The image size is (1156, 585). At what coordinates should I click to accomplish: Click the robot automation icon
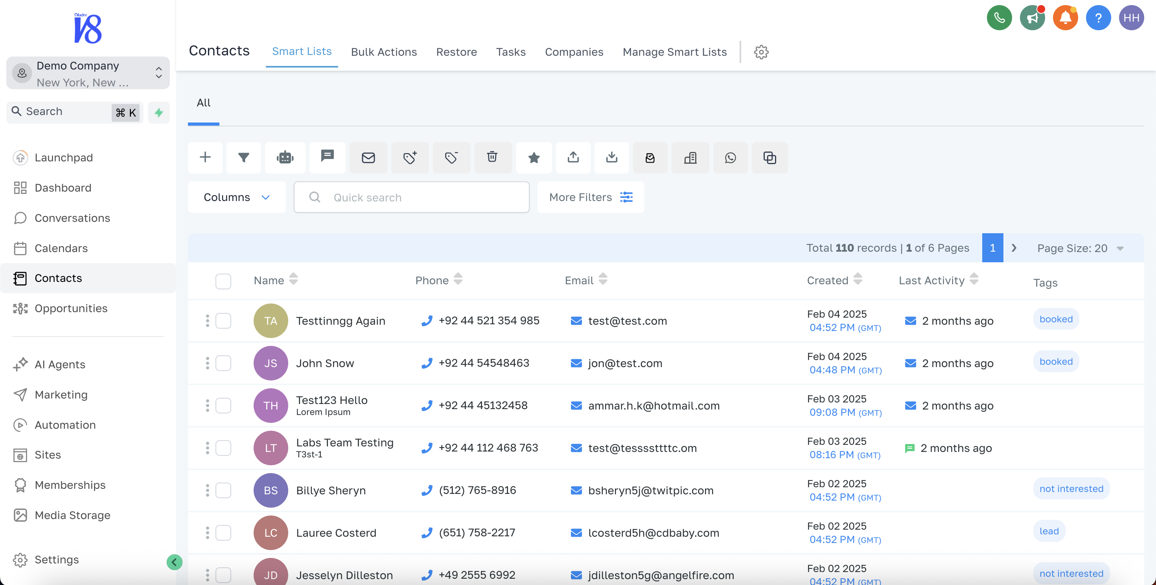285,157
